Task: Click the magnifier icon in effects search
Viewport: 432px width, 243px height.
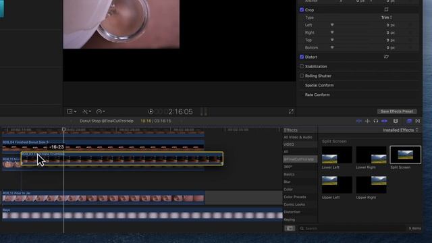Action: pyautogui.click(x=302, y=228)
